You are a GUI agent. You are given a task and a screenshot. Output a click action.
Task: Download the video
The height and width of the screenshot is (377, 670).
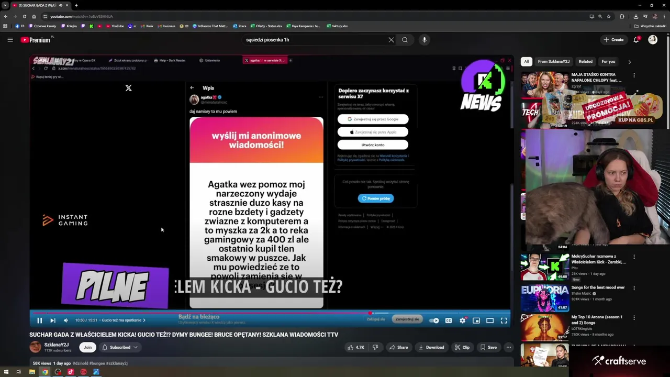click(x=431, y=347)
